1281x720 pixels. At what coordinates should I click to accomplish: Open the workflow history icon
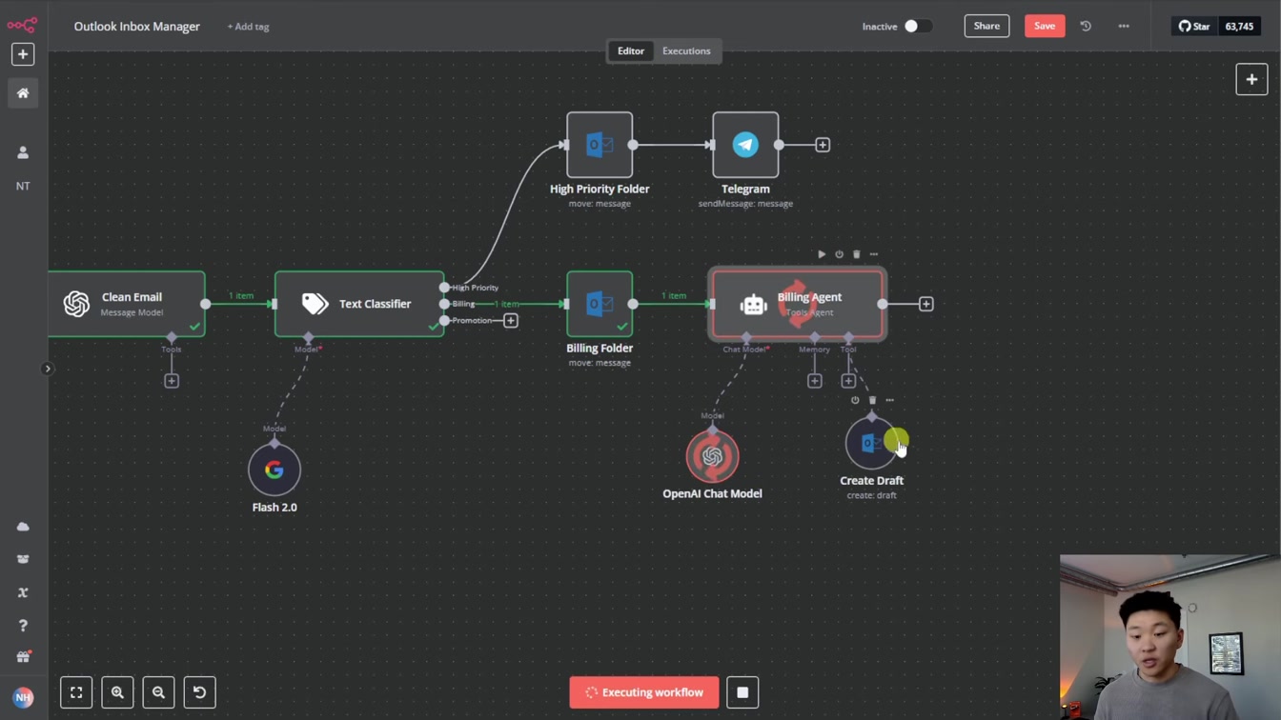point(1086,27)
